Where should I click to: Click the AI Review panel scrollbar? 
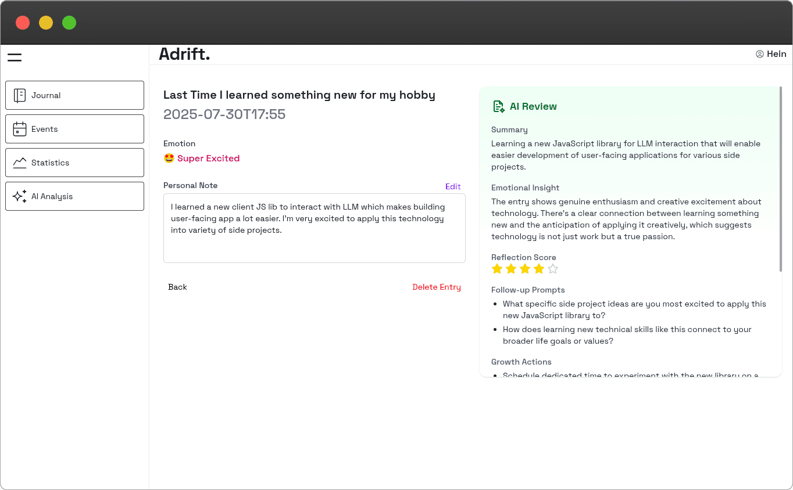tap(780, 179)
